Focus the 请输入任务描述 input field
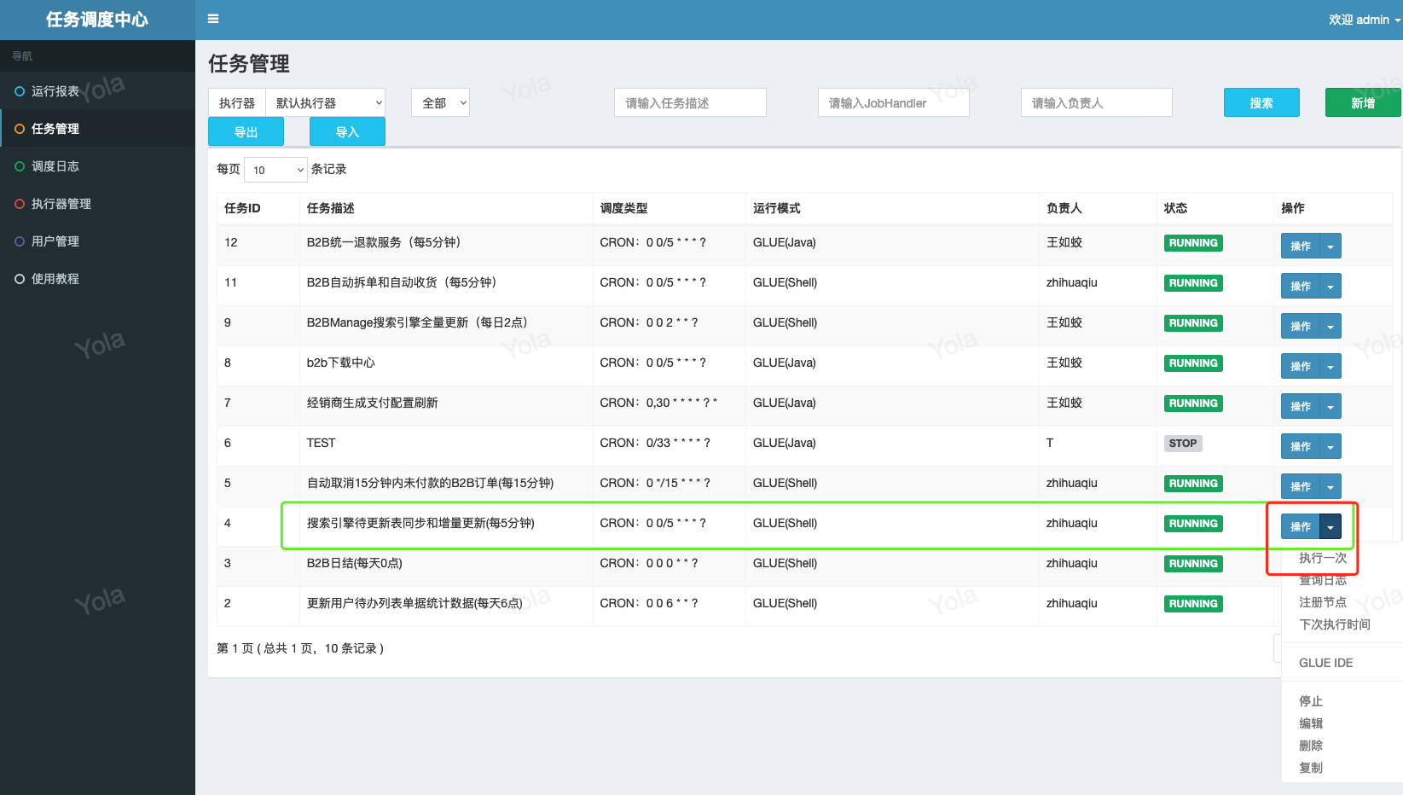Image resolution: width=1403 pixels, height=795 pixels. point(689,103)
